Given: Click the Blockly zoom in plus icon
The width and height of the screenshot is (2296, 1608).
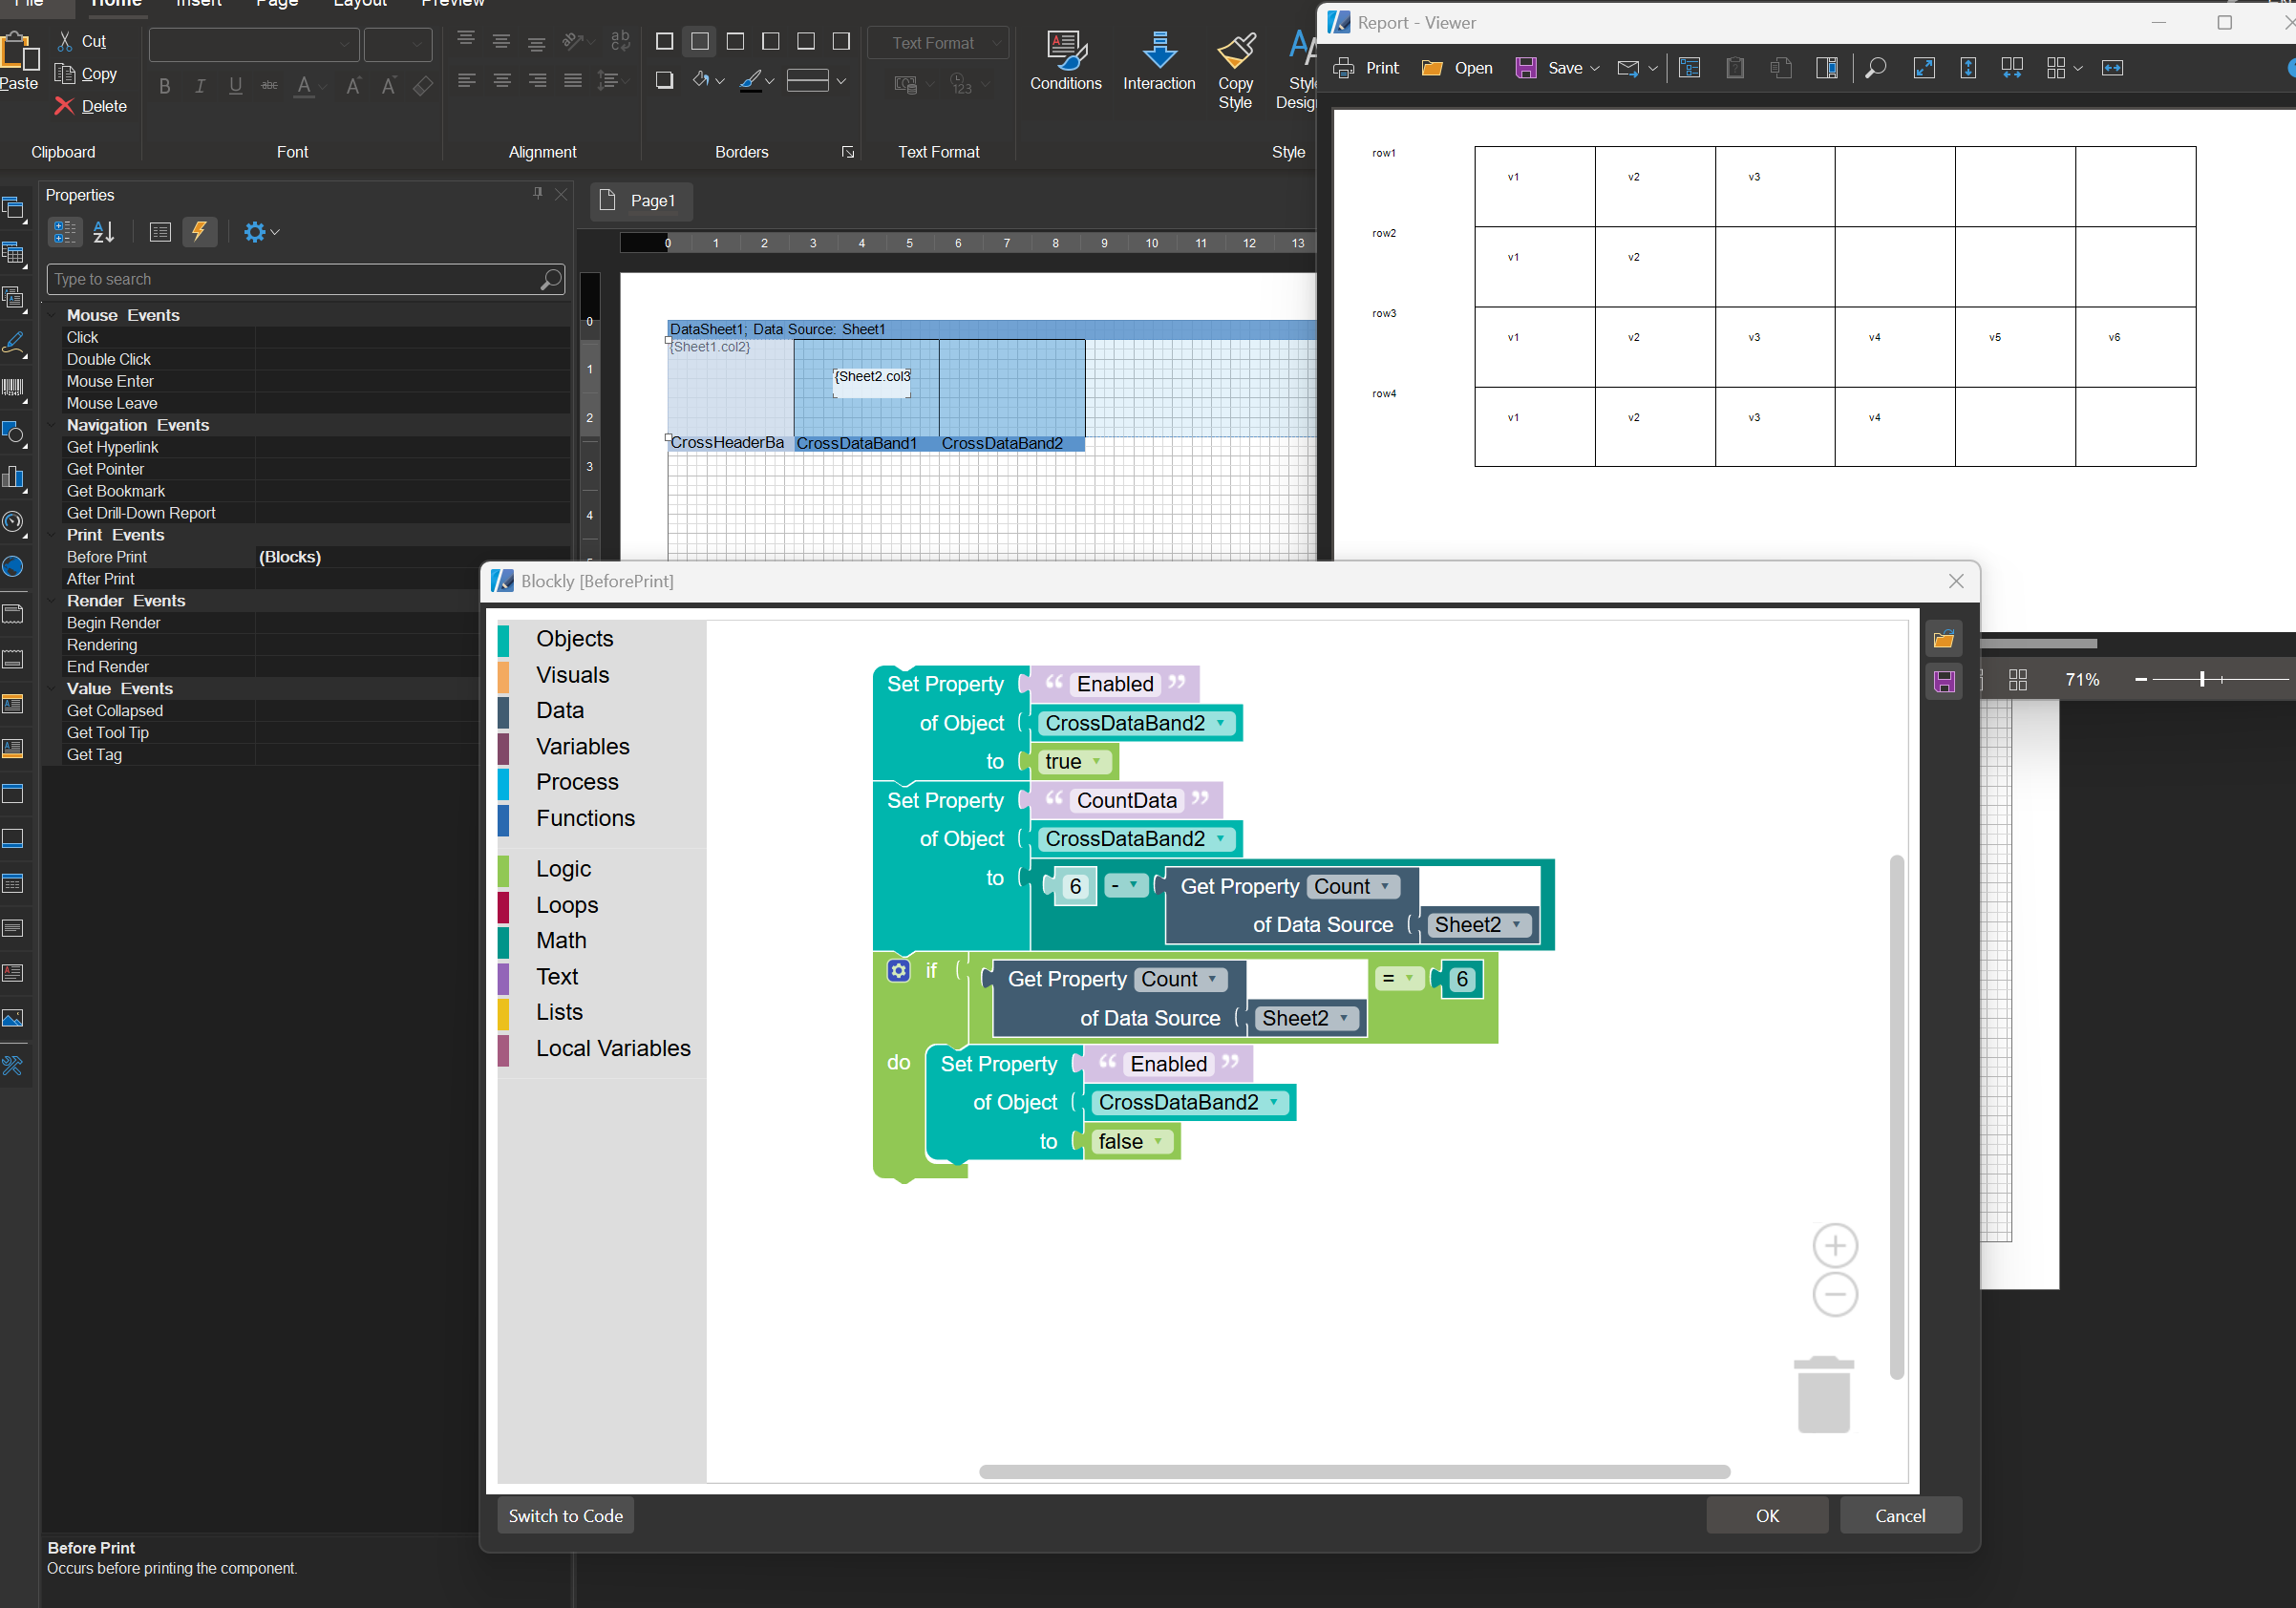Looking at the screenshot, I should [x=1834, y=1246].
